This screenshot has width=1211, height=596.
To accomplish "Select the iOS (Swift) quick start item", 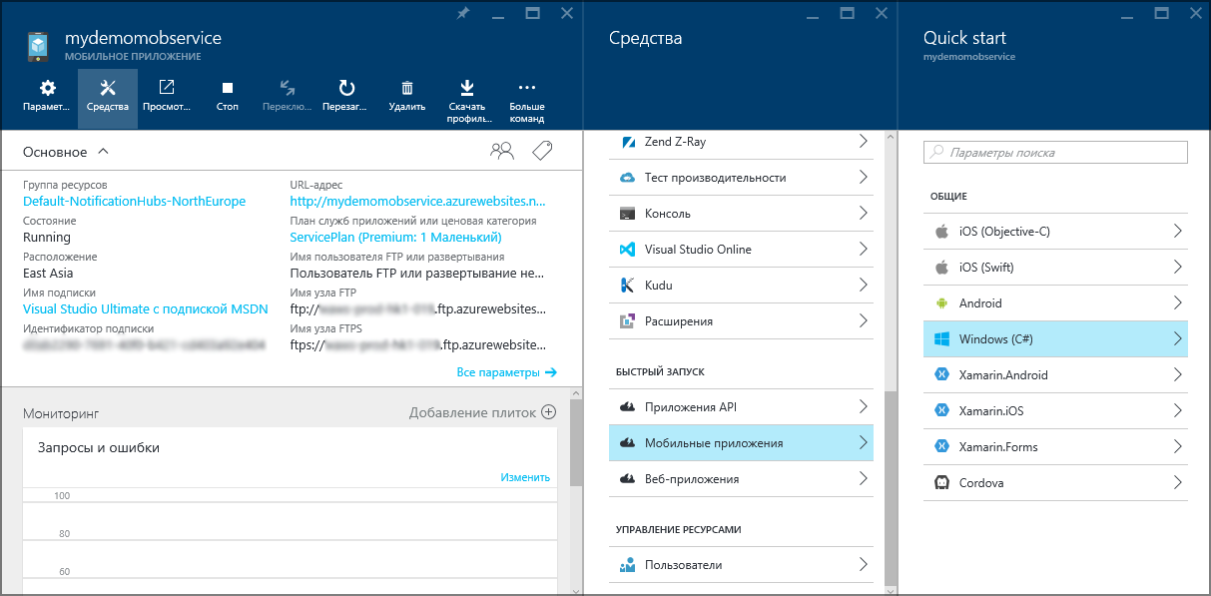I will (x=1055, y=268).
